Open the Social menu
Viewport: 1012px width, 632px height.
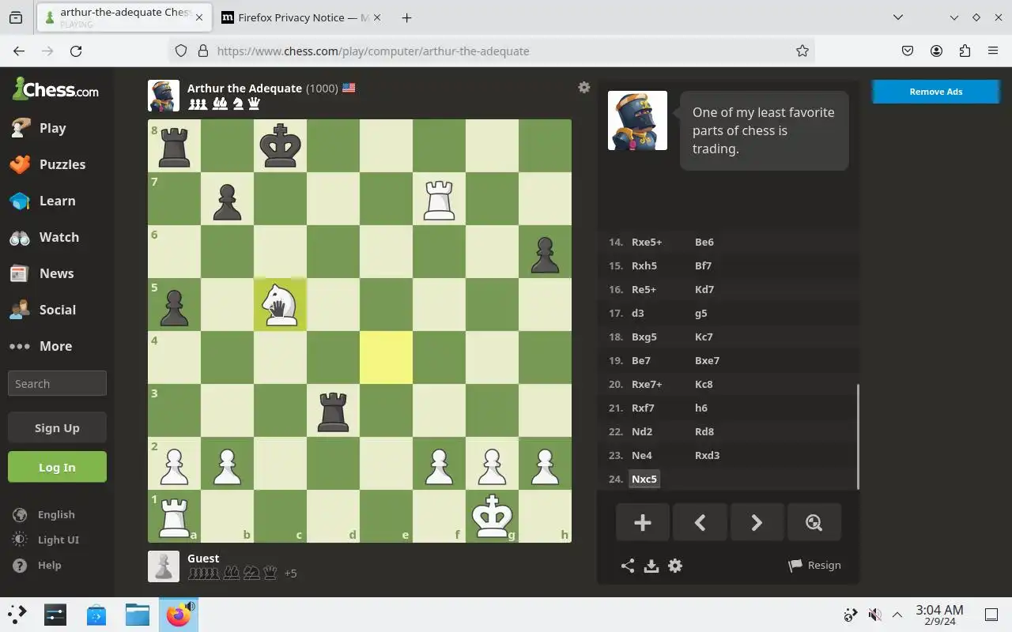[x=57, y=310]
